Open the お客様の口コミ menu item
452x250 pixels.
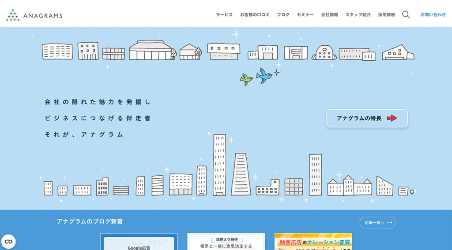pyautogui.click(x=255, y=15)
